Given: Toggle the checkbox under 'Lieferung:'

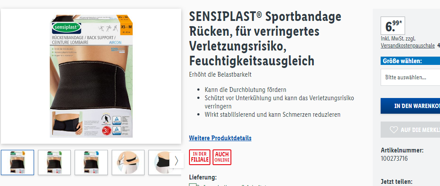Looking at the screenshot, I should click(192, 185).
